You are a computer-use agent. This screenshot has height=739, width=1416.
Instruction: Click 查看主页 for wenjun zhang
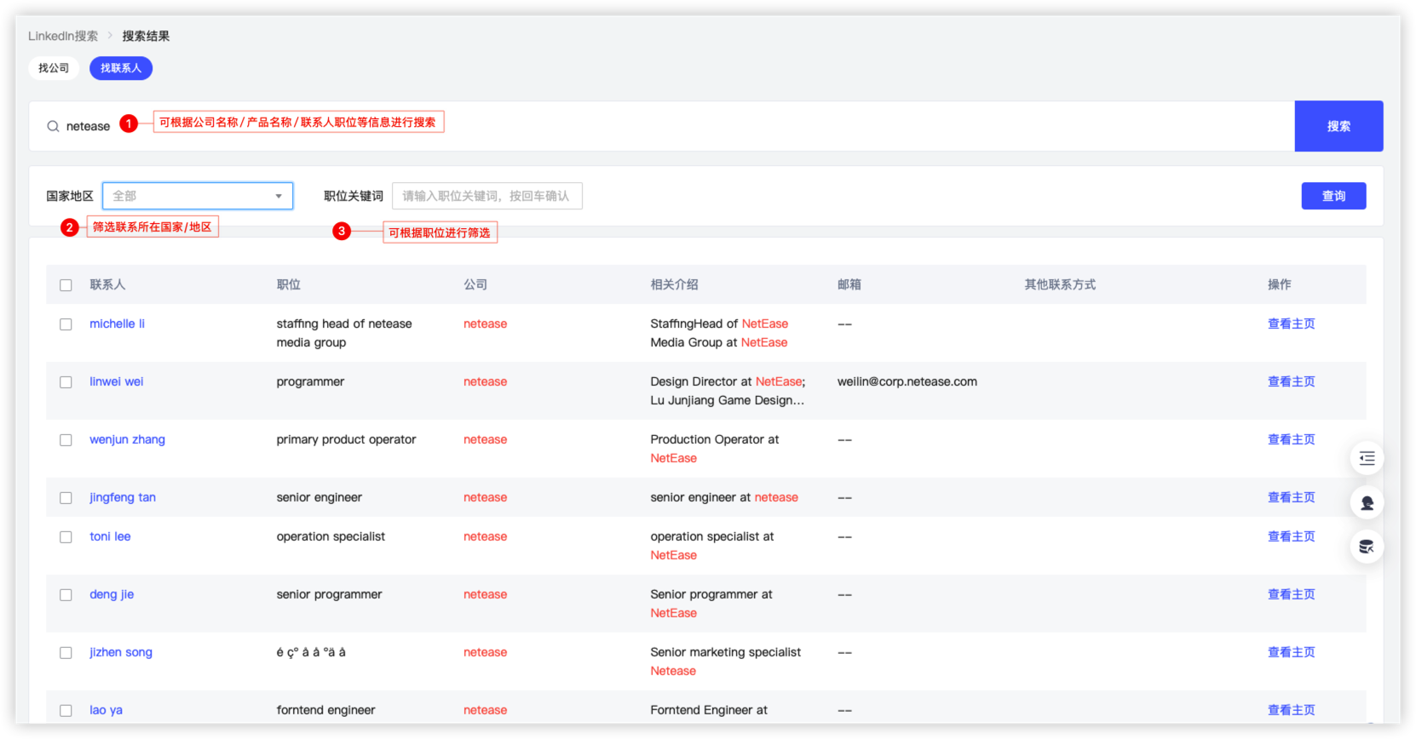[x=1292, y=439]
